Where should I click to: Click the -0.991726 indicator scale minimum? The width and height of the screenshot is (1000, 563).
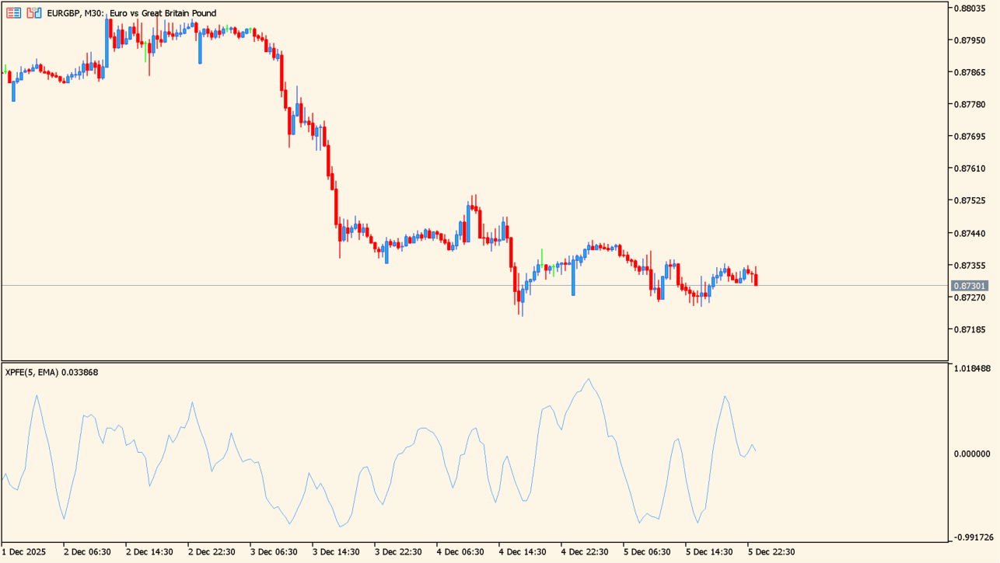click(x=972, y=537)
